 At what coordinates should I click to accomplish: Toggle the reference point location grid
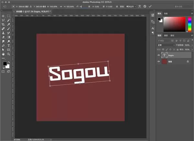coord(13,6)
